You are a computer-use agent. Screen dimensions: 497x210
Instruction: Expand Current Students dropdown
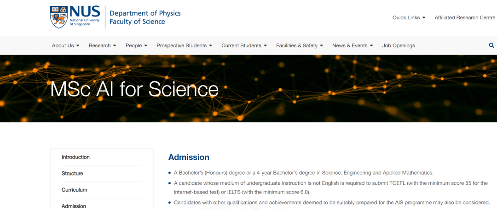244,45
